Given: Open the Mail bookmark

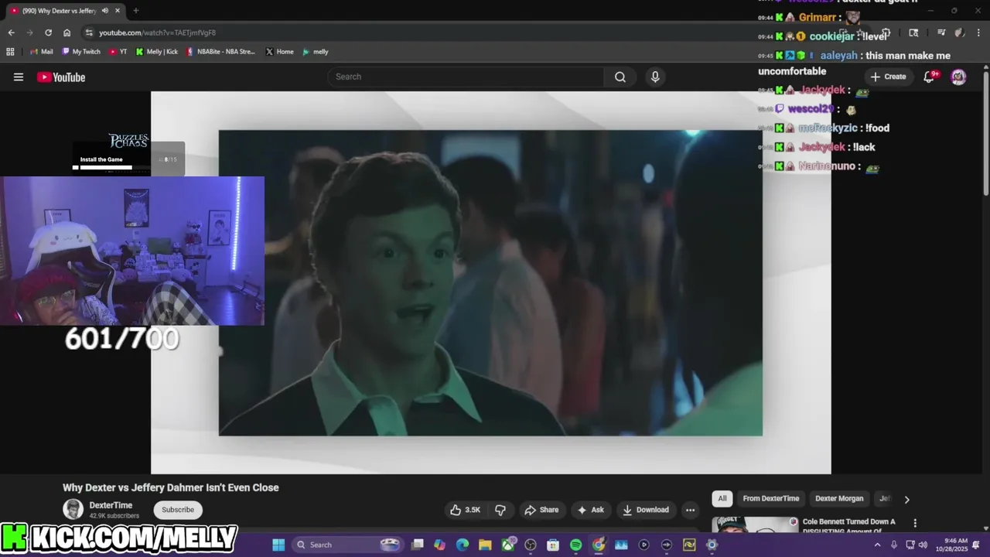Looking at the screenshot, I should 41,52.
